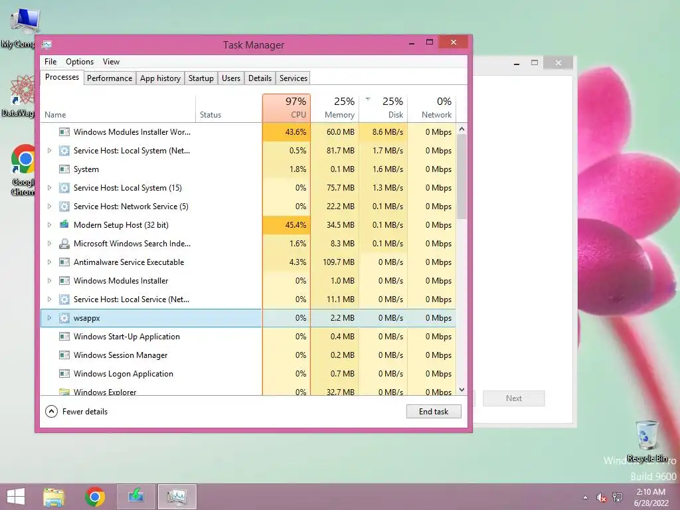Switch to the Services tab
The width and height of the screenshot is (680, 510).
[293, 78]
